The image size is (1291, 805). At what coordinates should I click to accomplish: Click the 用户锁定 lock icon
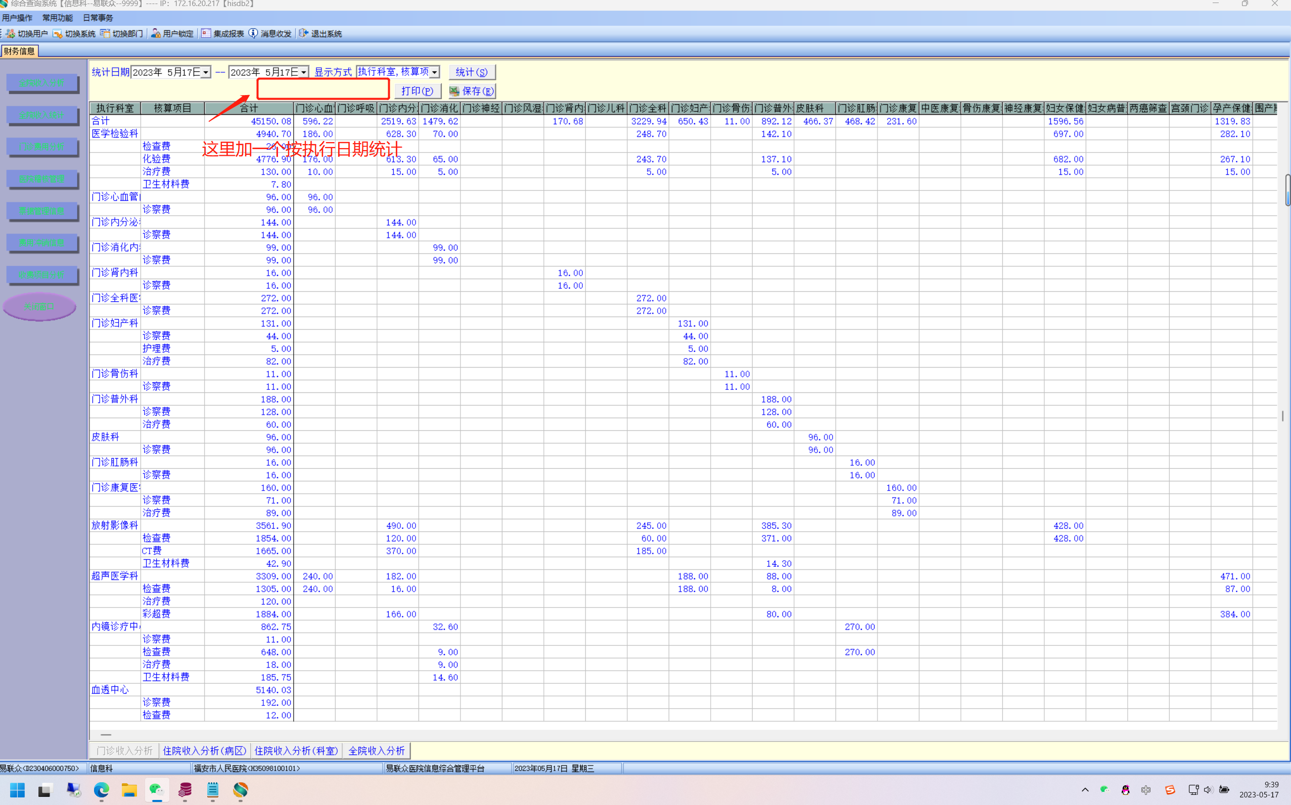coord(155,33)
